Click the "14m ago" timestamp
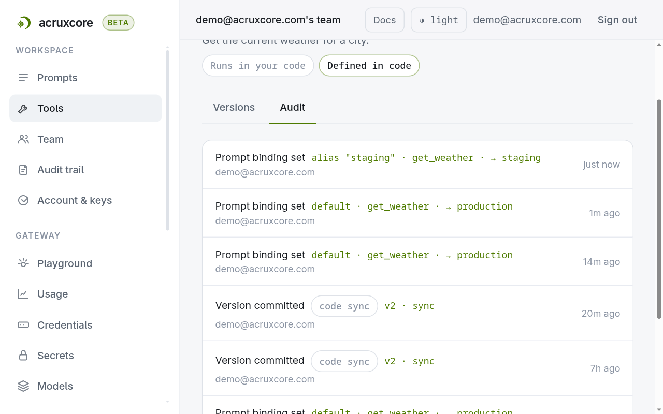The height and width of the screenshot is (414, 663). (601, 262)
